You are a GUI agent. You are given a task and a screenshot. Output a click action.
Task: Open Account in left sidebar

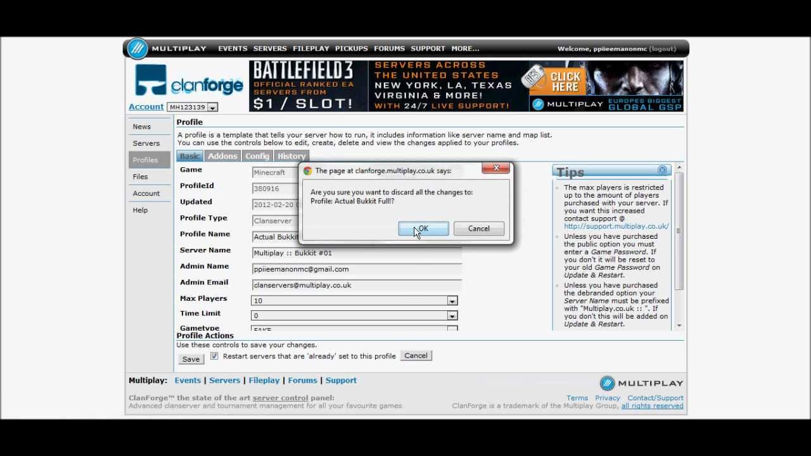pos(146,193)
